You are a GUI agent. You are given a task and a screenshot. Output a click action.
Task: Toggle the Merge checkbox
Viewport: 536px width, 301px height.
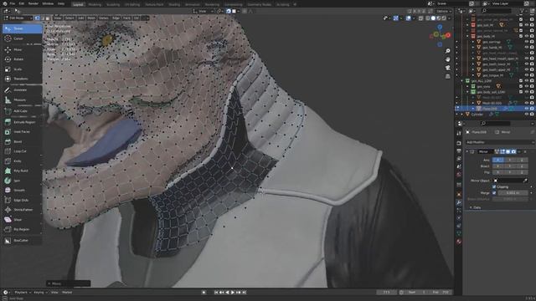pos(494,193)
